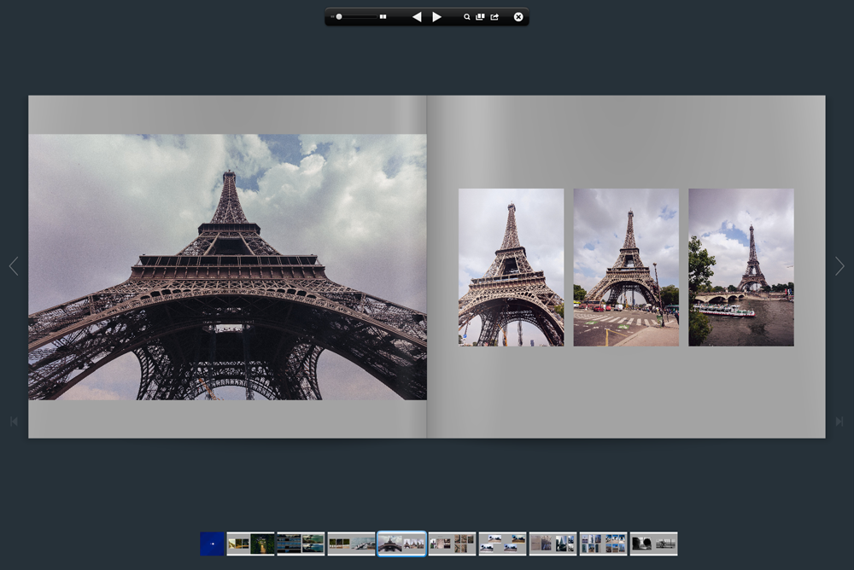Click the zoom slider knob
Screen dimensions: 854x570
pos(339,17)
